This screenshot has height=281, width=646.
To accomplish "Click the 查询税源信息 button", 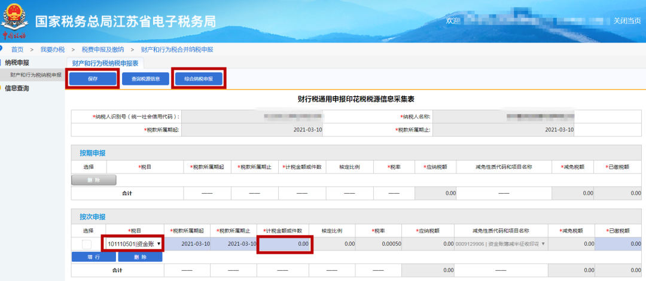I will (x=145, y=79).
